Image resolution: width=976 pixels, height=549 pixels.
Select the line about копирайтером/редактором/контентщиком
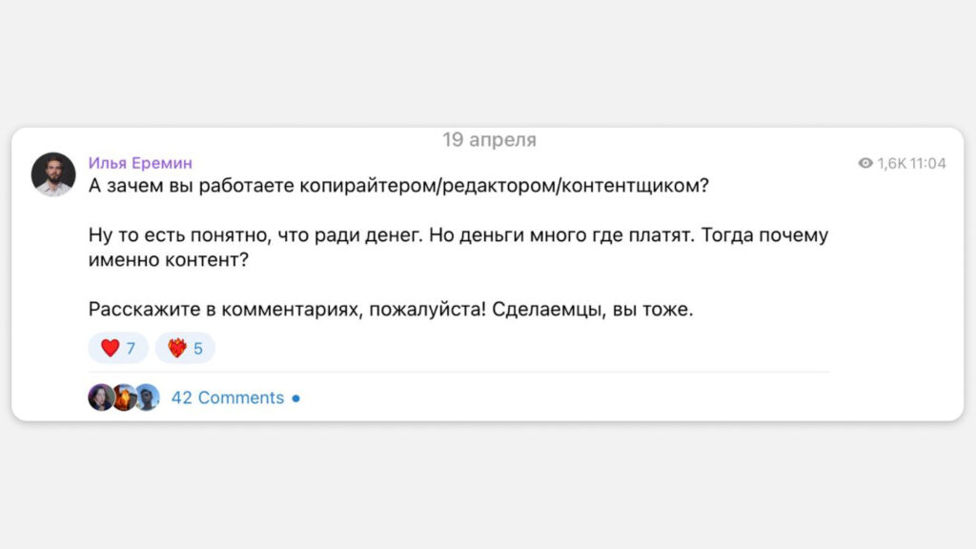pyautogui.click(x=398, y=186)
